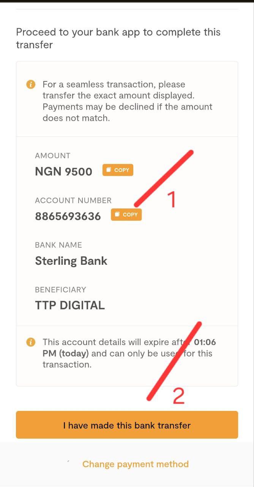Image resolution: width=254 pixels, height=487 pixels.
Task: Copy the NGN 9500 amount
Action: [x=118, y=170]
